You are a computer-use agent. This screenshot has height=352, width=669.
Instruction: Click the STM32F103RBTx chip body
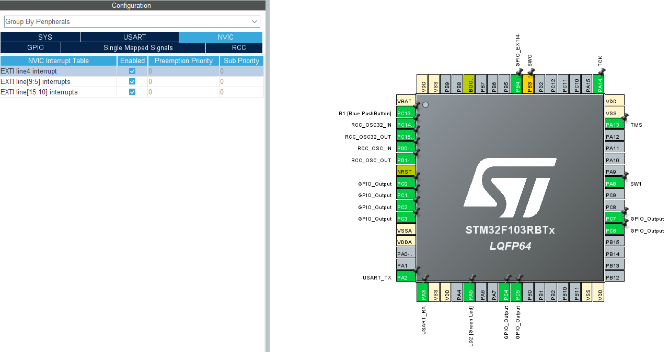510,189
